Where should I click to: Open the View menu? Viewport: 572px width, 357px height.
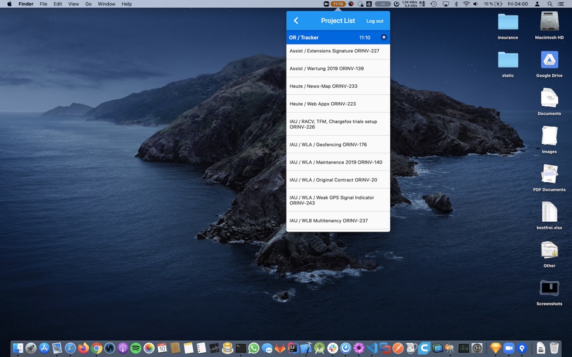click(73, 4)
